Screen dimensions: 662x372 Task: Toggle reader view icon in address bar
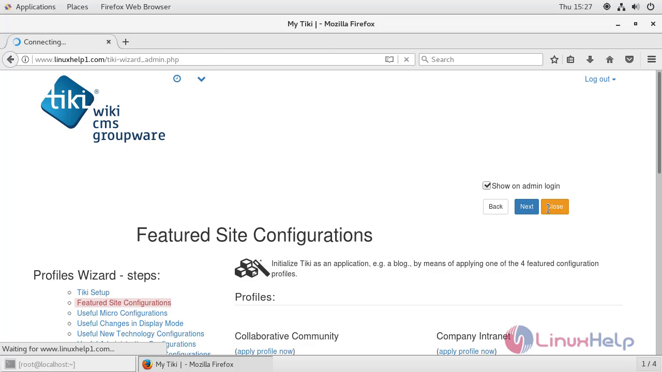coord(389,59)
